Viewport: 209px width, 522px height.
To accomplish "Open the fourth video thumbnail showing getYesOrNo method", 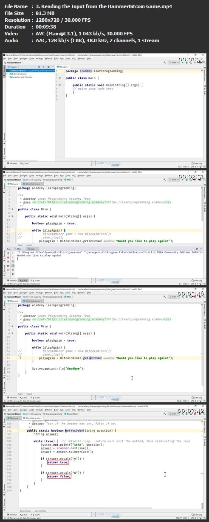I will point(104,461).
